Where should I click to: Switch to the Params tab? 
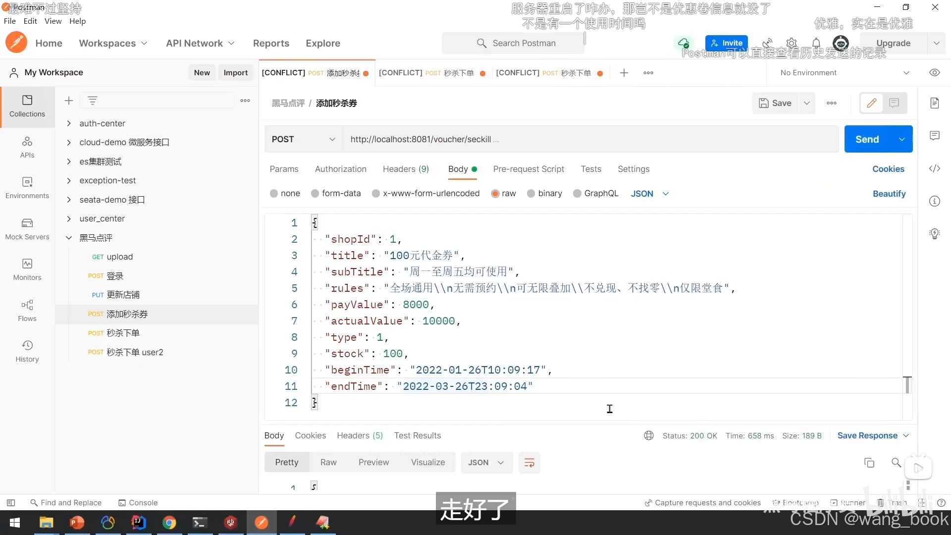(284, 169)
